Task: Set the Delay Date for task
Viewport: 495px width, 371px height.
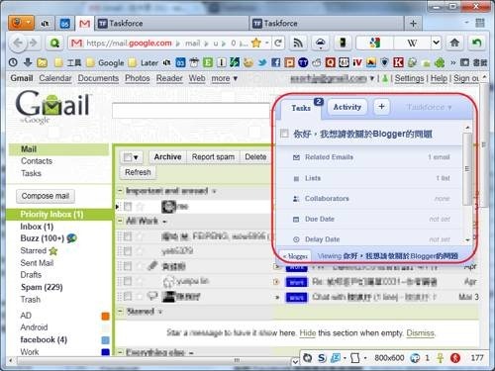Action: tap(369, 239)
